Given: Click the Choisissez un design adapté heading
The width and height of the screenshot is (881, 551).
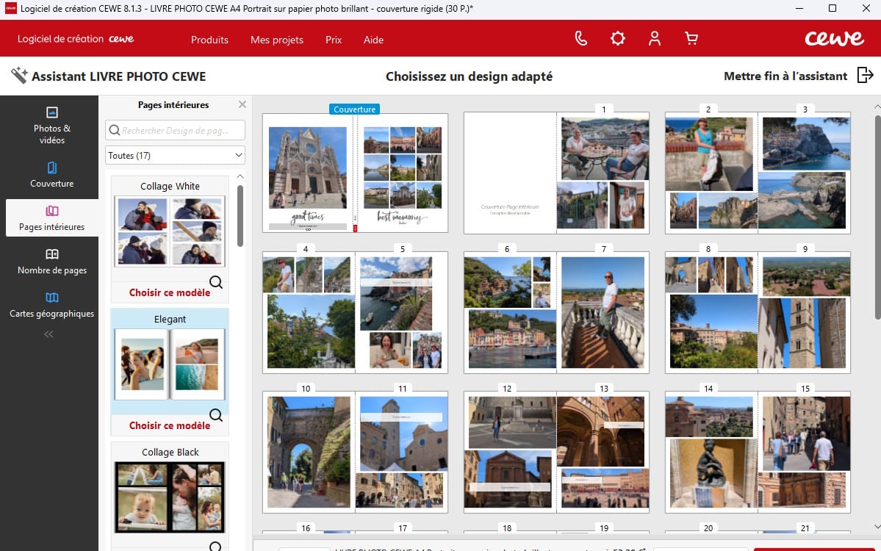Looking at the screenshot, I should pyautogui.click(x=469, y=76).
